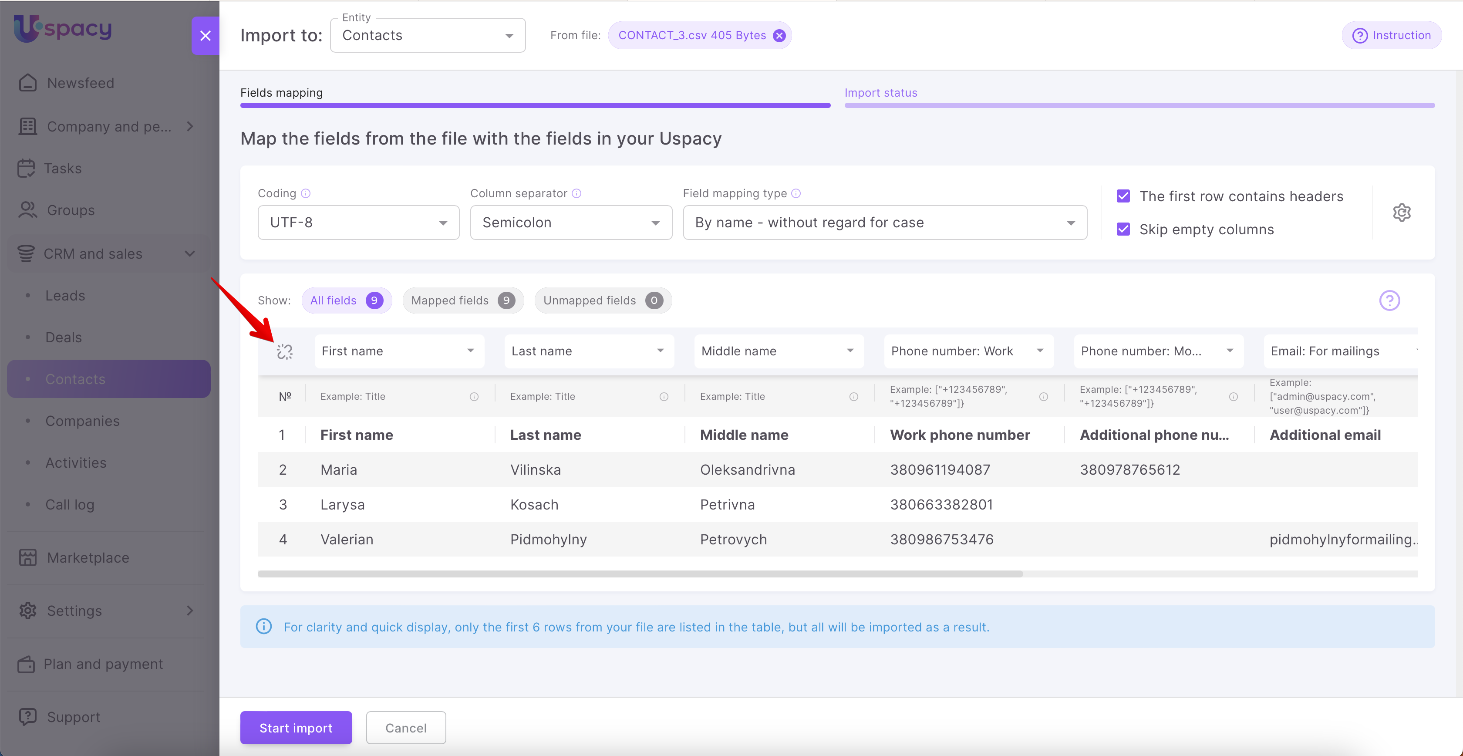Open the import settings gear icon
The height and width of the screenshot is (756, 1463).
click(1401, 213)
